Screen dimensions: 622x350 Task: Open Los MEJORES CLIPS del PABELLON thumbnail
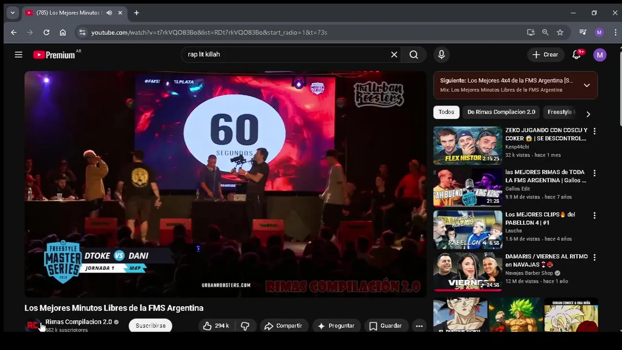pos(468,229)
